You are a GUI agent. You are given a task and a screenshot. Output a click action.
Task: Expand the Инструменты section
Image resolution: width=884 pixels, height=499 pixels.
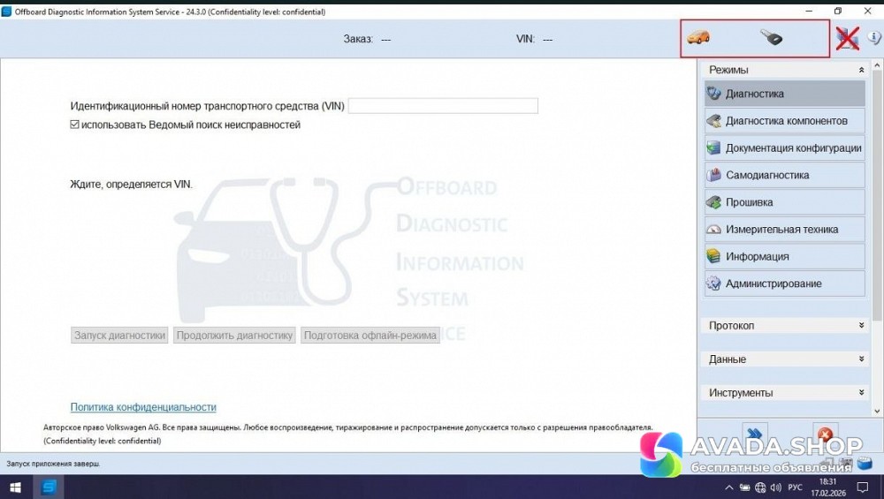click(x=861, y=393)
